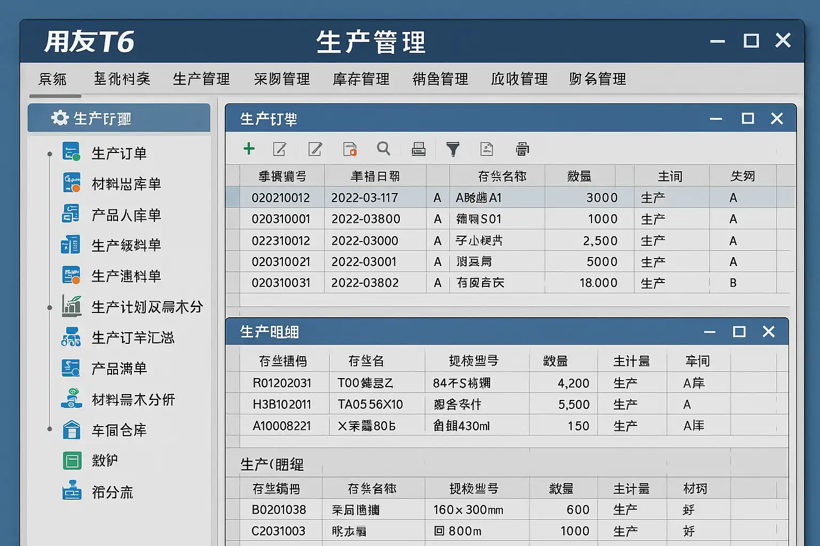
Task: Click the quantity cell 150
Action: pos(578,425)
